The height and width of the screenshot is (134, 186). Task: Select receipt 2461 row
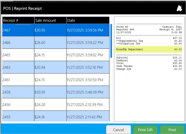(x=55, y=80)
